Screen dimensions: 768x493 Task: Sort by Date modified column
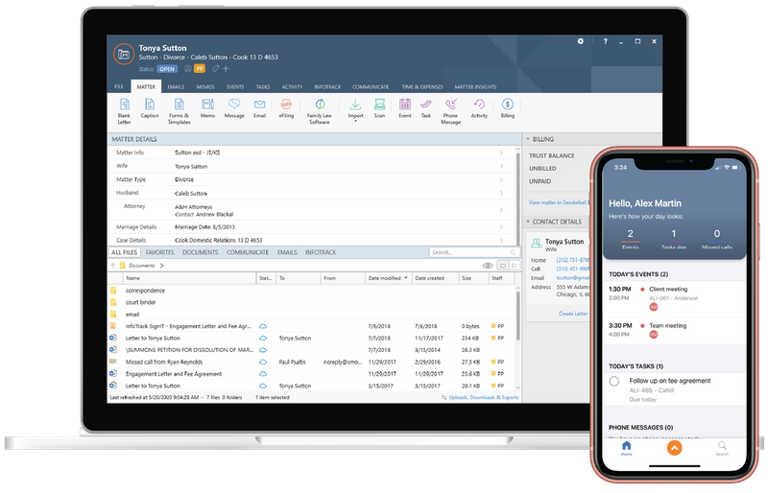point(388,278)
